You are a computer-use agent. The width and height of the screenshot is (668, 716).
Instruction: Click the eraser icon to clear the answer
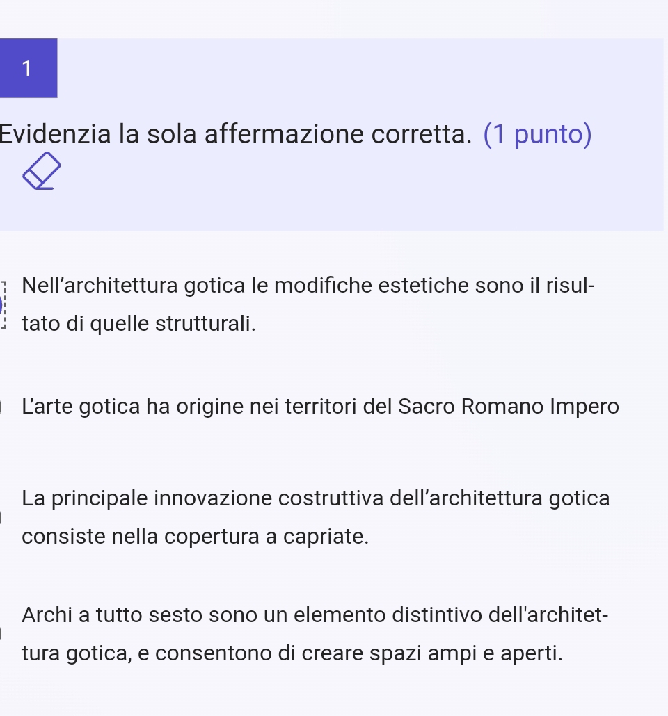42,171
